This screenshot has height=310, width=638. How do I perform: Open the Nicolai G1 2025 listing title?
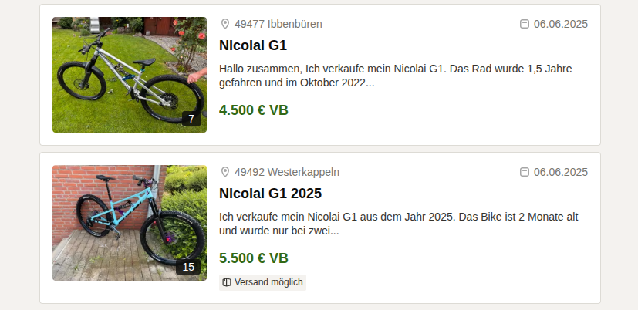(271, 194)
